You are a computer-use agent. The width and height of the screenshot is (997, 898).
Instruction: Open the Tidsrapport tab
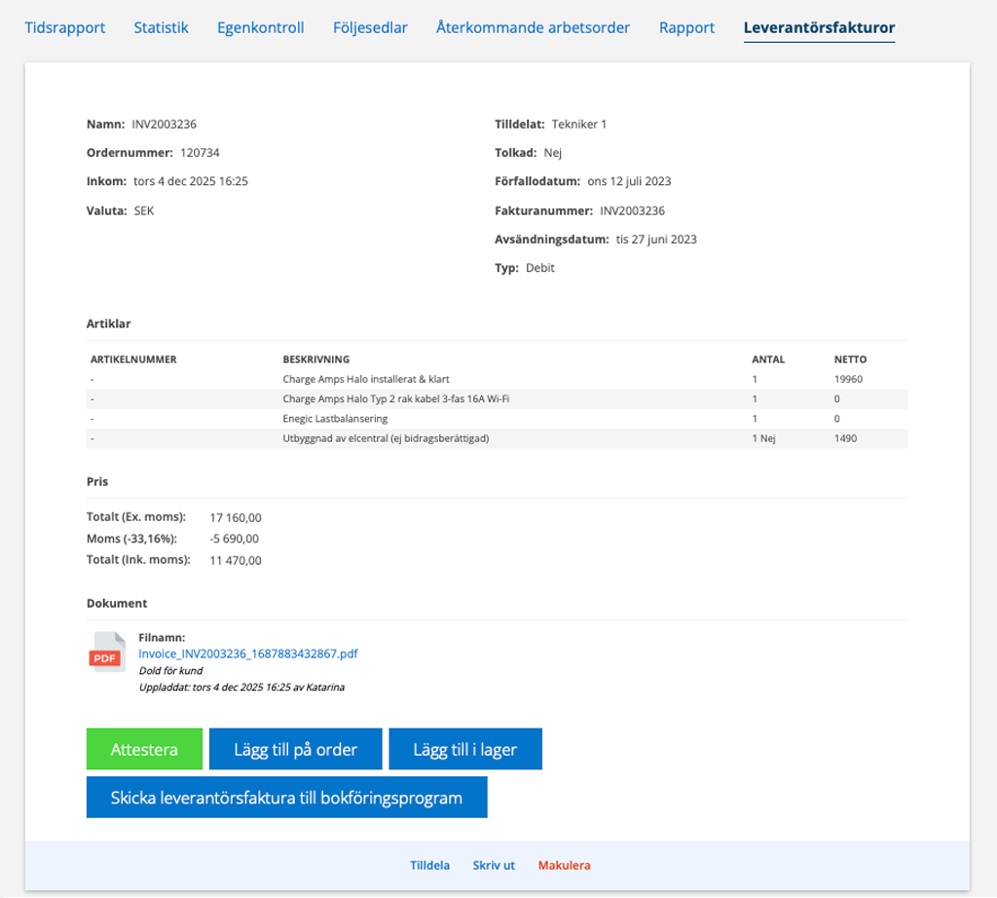(x=65, y=27)
